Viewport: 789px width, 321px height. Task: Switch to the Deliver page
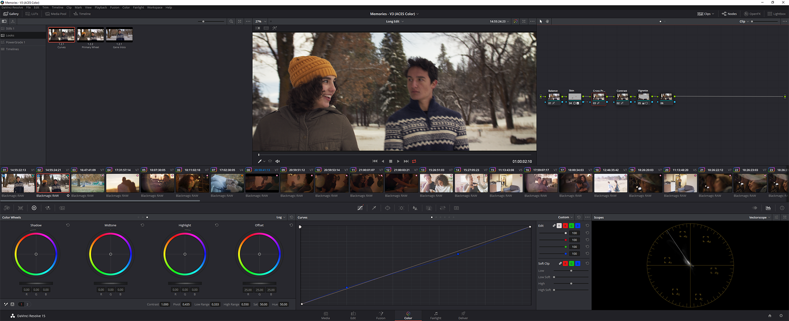click(x=463, y=315)
